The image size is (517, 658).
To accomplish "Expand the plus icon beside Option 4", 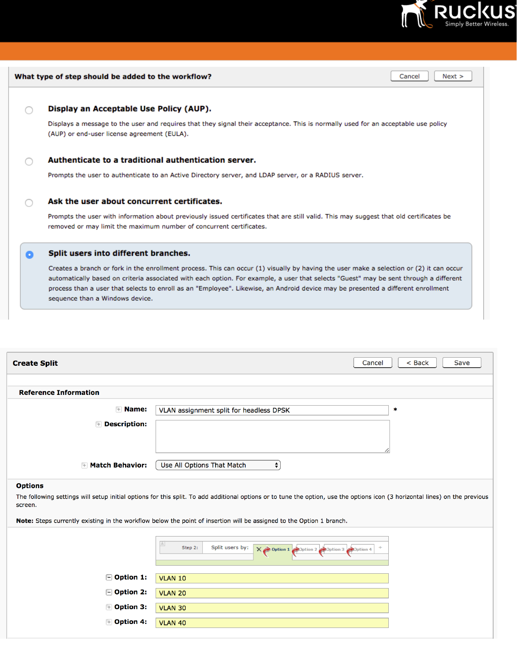I will pos(109,622).
